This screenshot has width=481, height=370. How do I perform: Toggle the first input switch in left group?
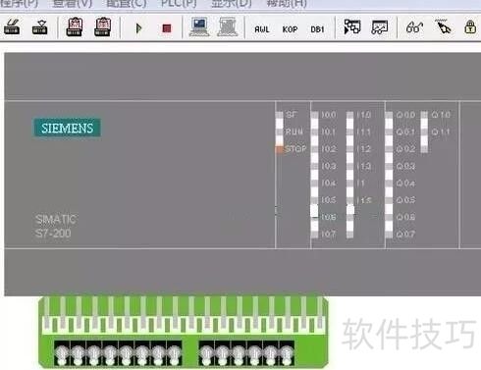62,353
